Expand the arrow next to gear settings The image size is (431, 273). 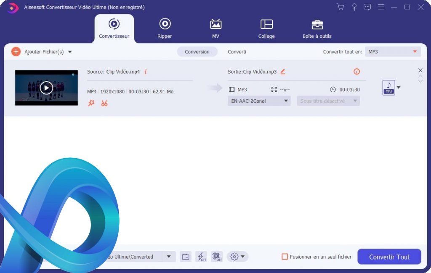(x=243, y=257)
